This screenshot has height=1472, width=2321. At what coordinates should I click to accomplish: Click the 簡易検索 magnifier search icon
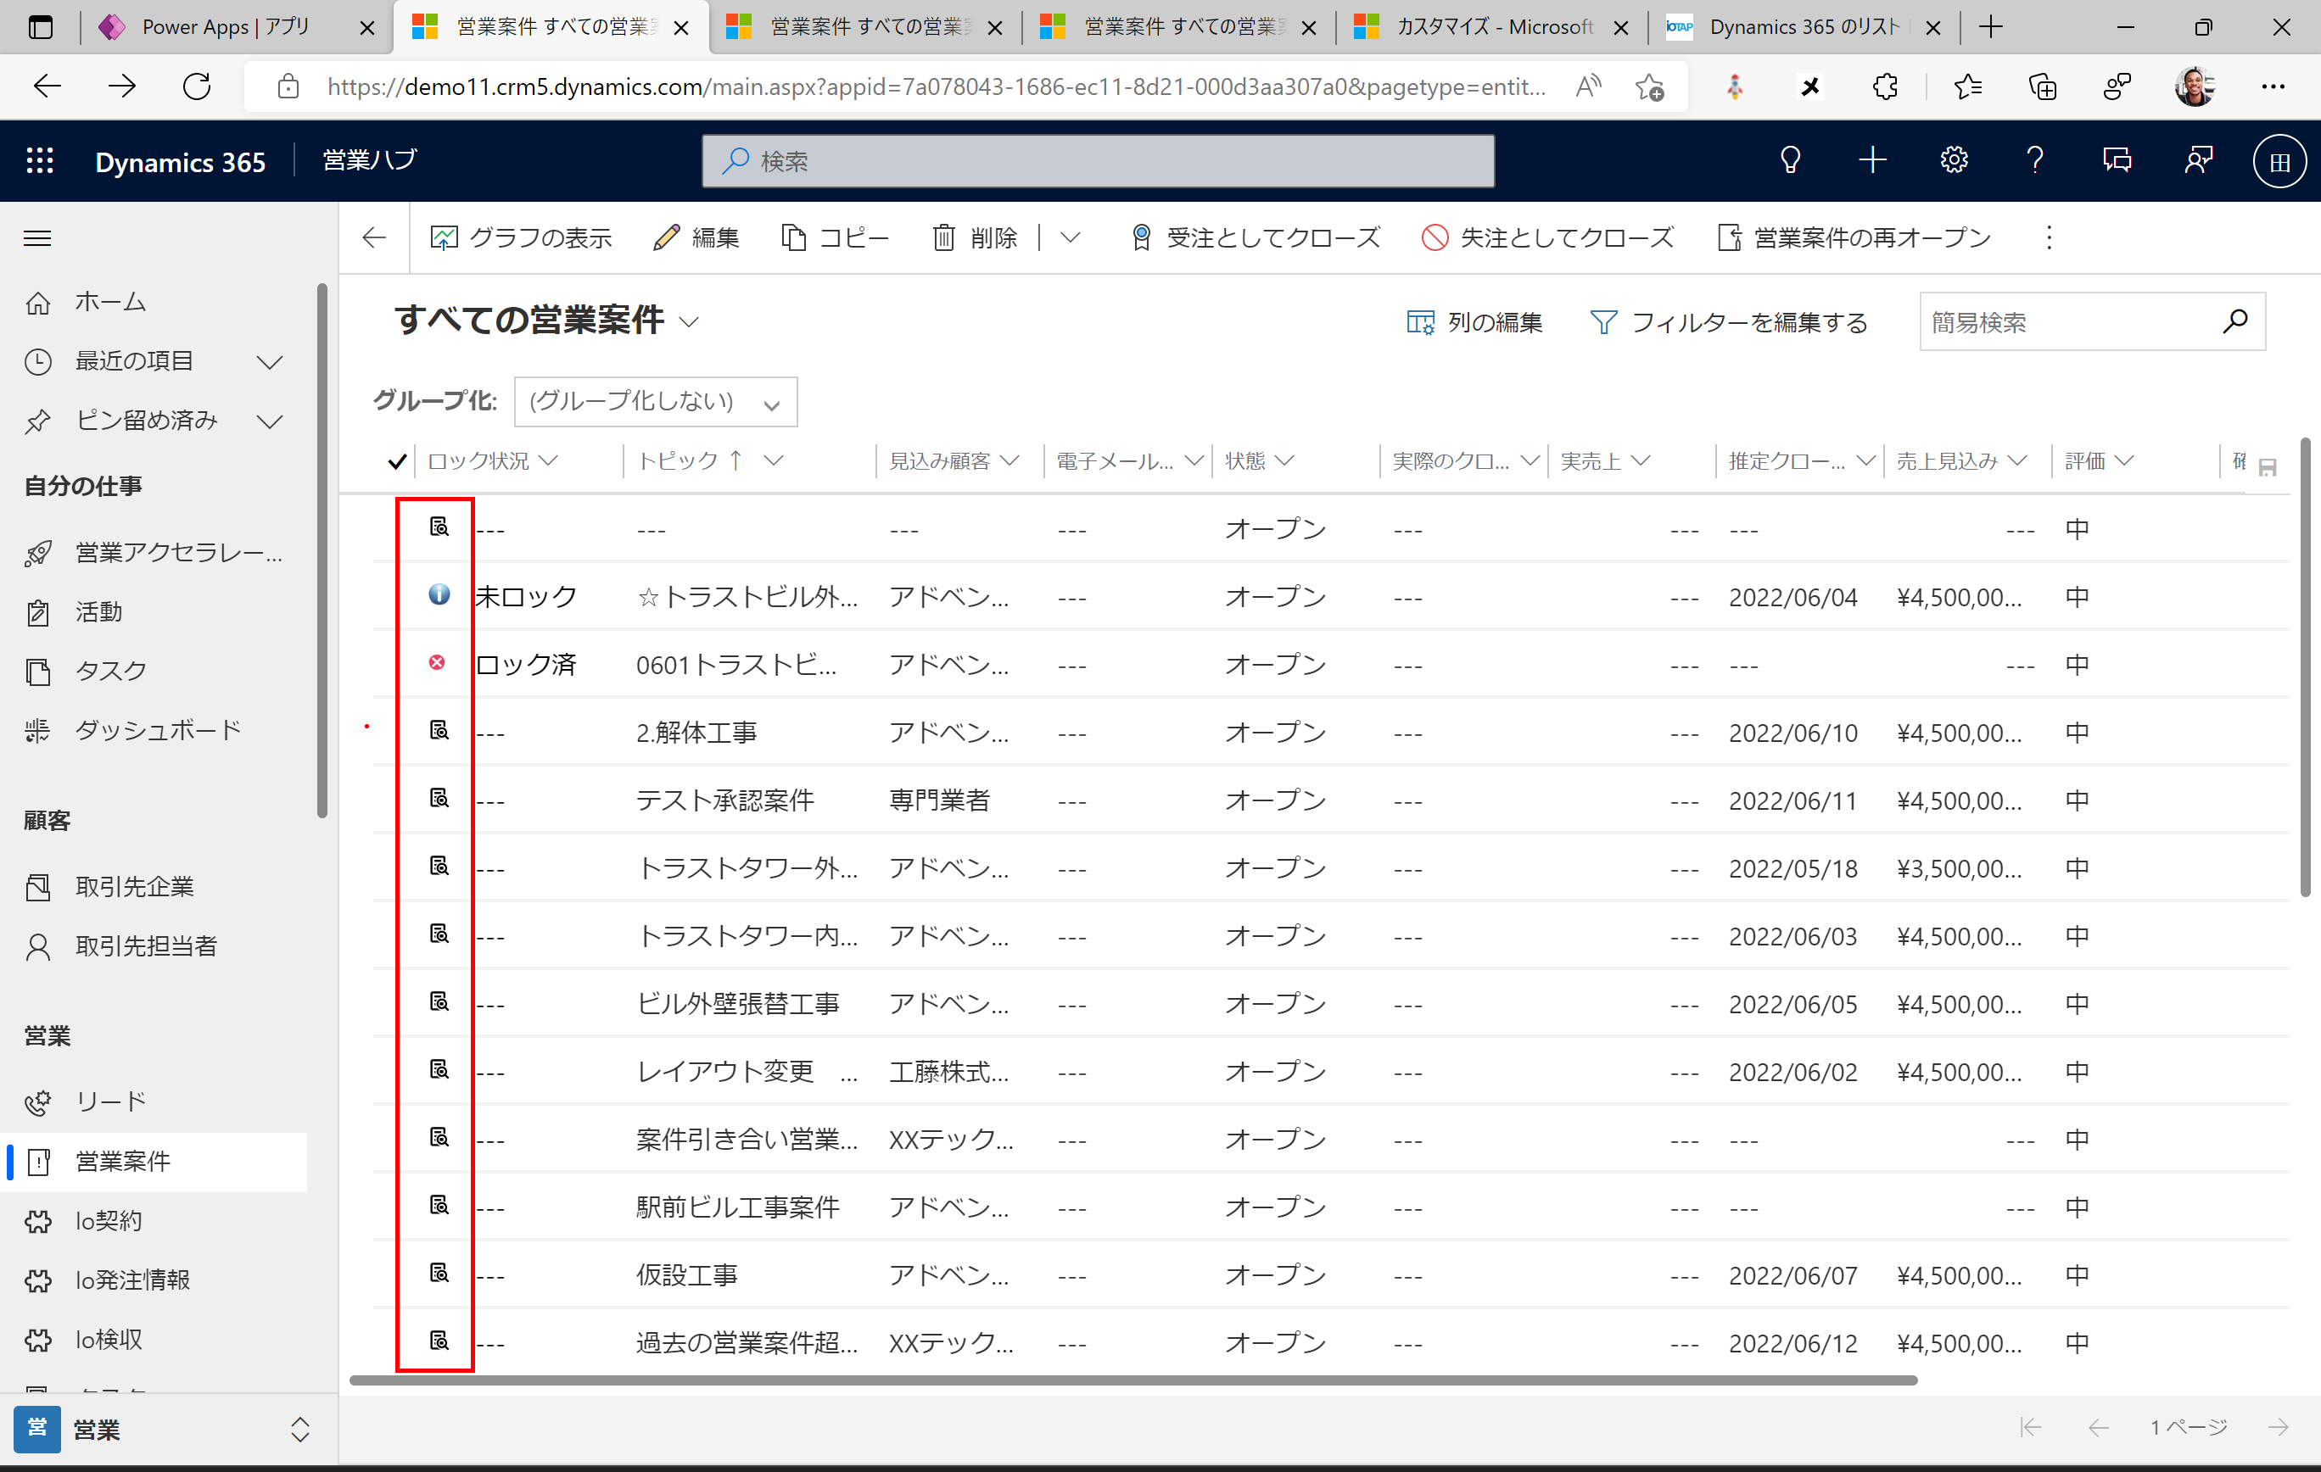tap(2235, 321)
